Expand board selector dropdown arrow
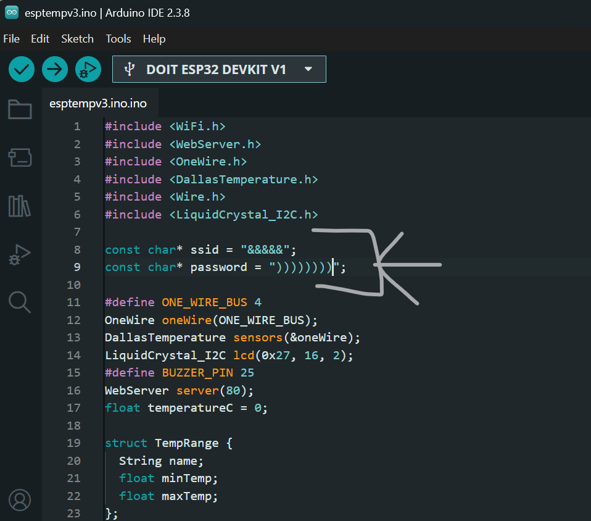Viewport: 591px width, 521px height. pos(308,69)
